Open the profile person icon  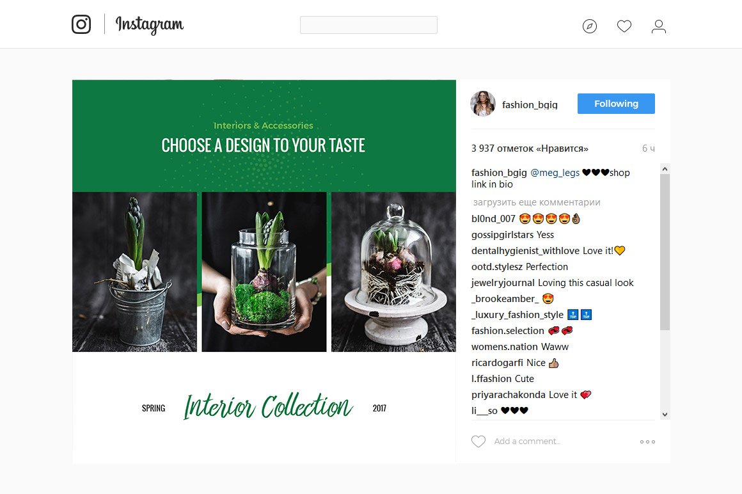pyautogui.click(x=659, y=26)
